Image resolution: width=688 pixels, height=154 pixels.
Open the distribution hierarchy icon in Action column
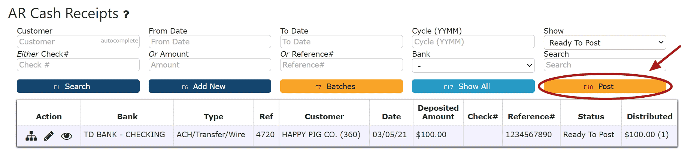(x=31, y=136)
